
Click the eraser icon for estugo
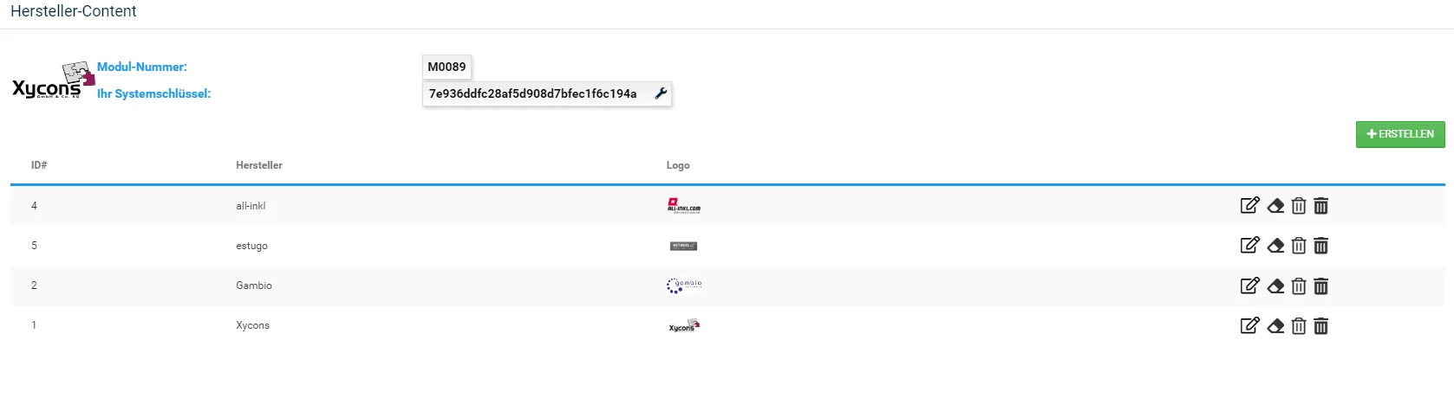(x=1275, y=246)
